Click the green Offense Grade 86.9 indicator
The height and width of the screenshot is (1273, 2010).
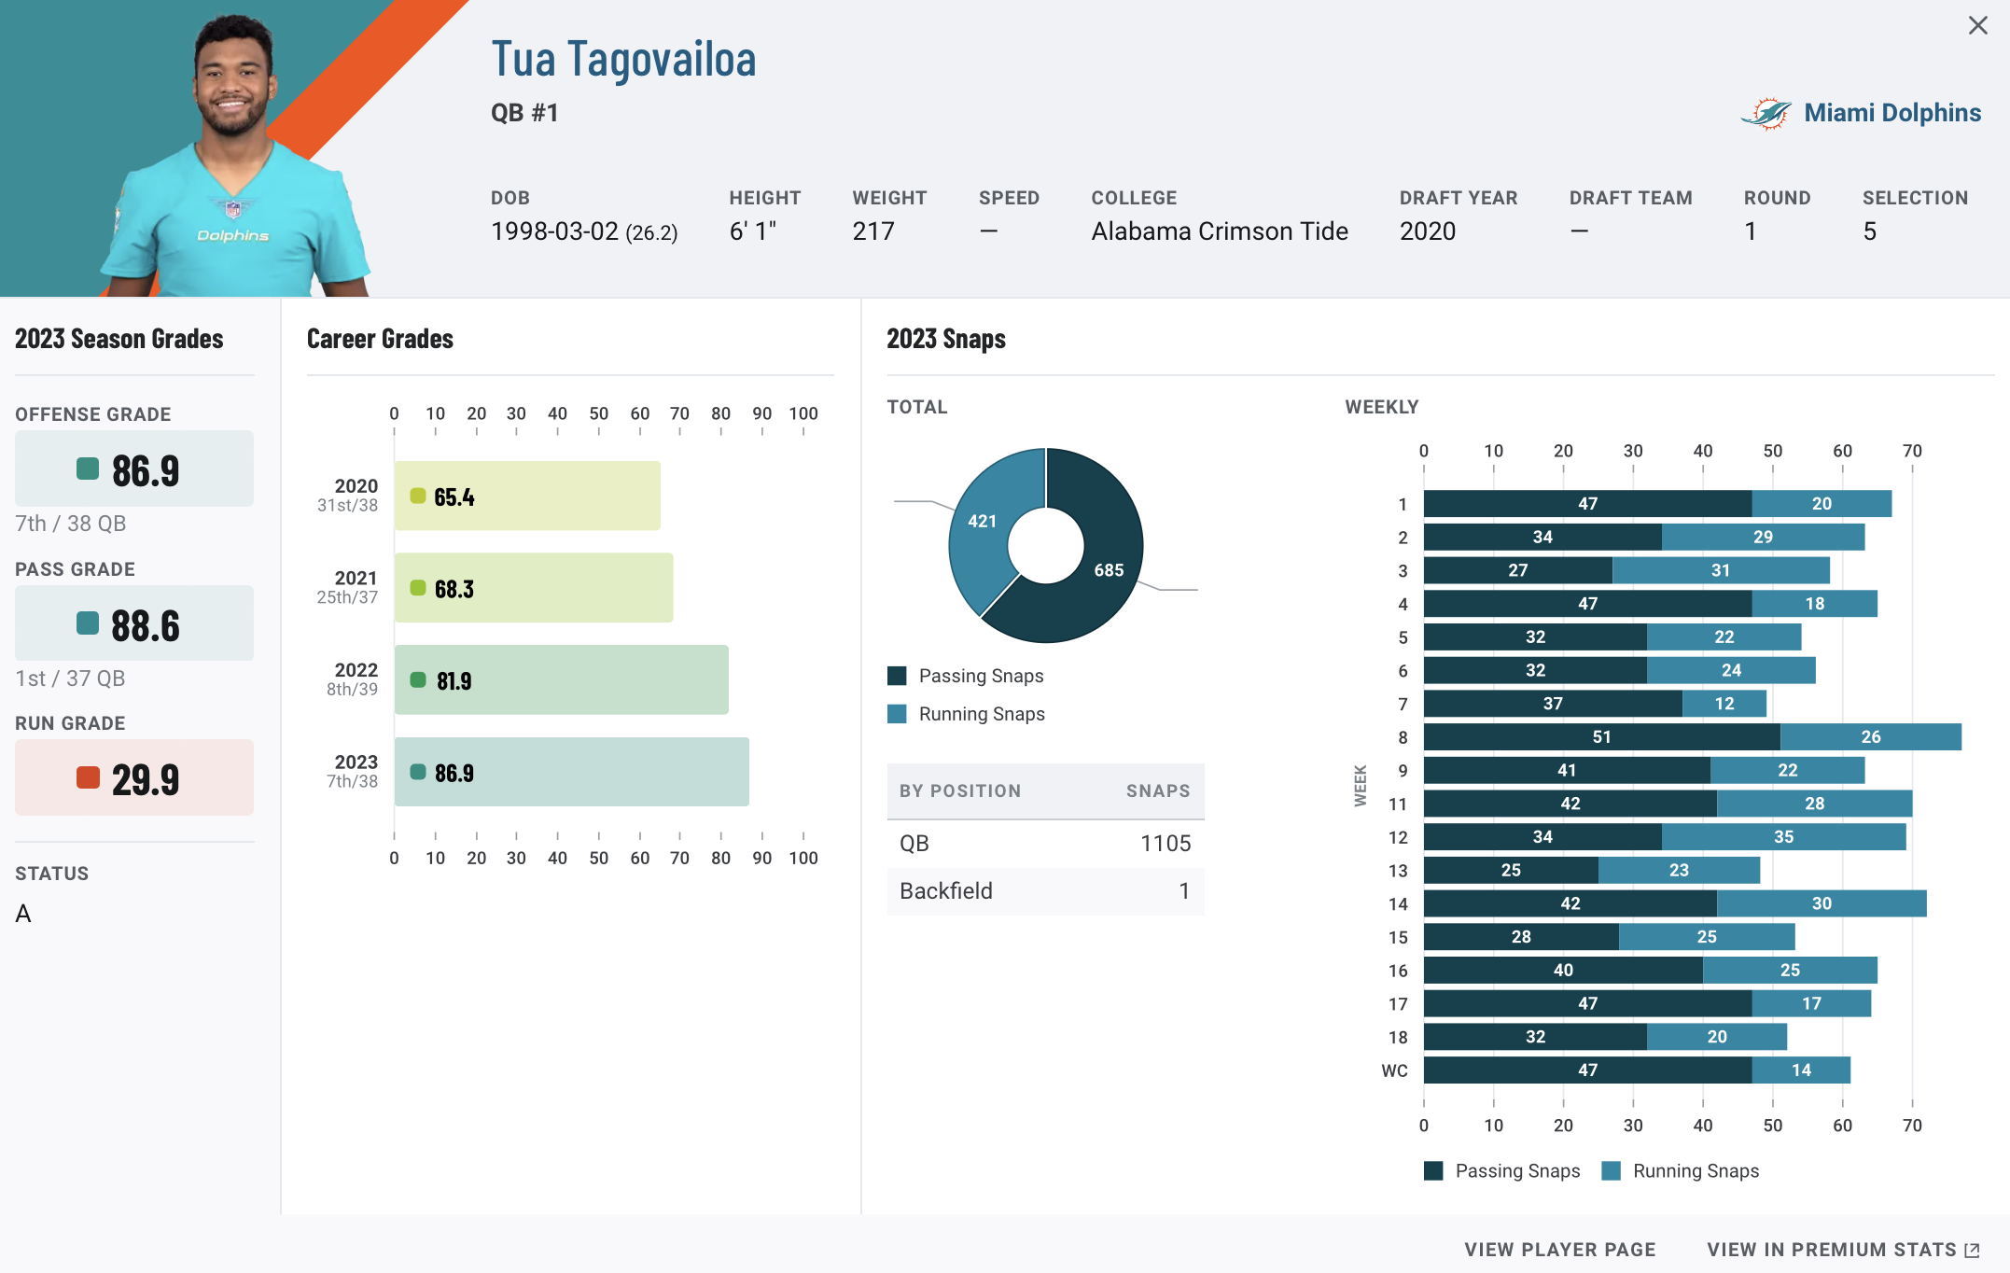[x=88, y=469]
